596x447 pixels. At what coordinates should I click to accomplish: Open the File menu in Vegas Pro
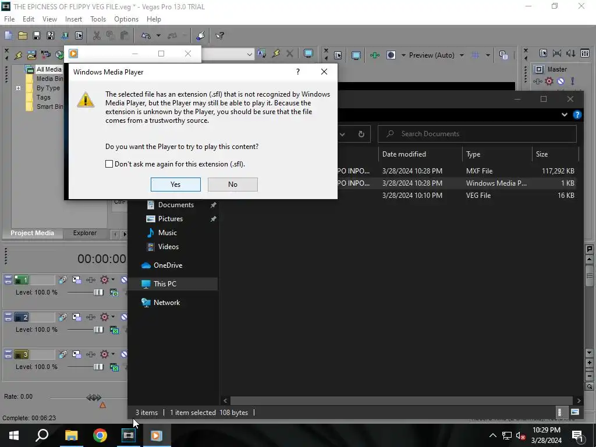click(x=9, y=19)
